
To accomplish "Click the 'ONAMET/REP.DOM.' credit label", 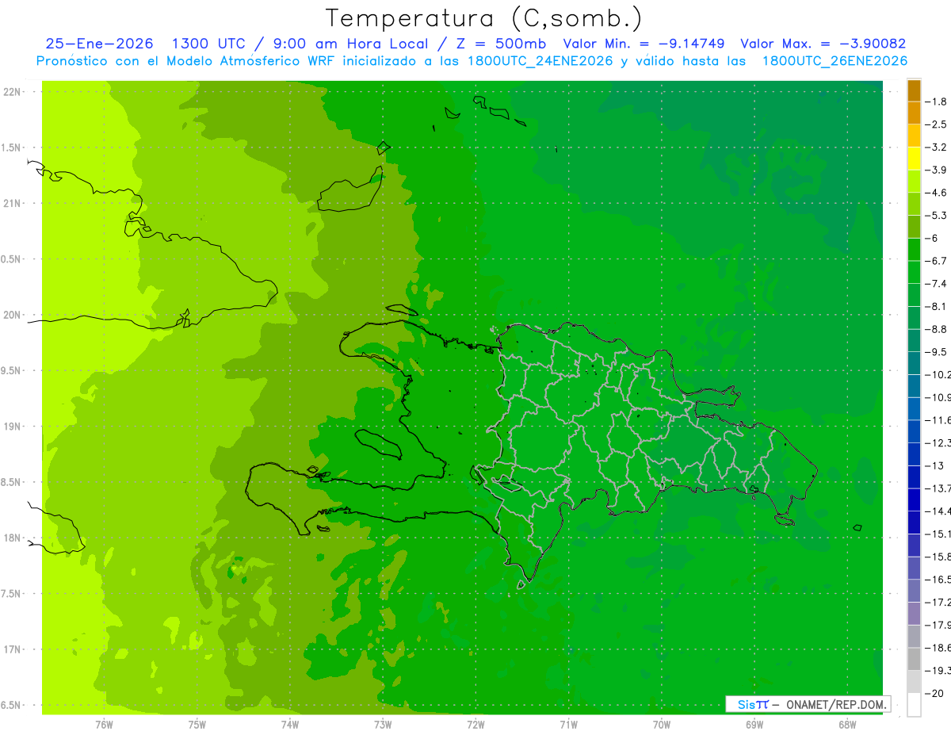I will click(835, 704).
